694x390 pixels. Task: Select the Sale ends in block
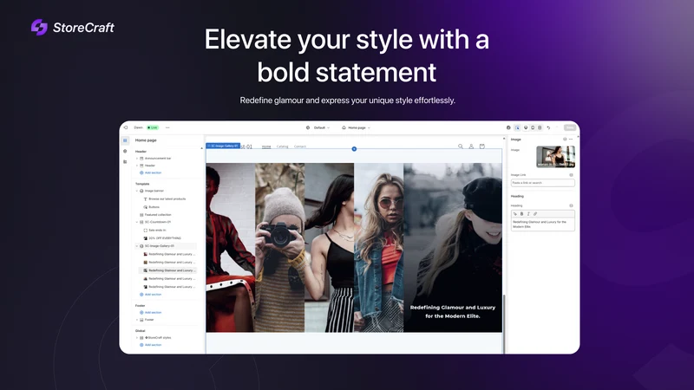pyautogui.click(x=167, y=231)
